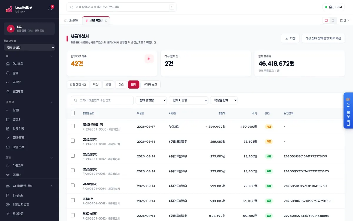Switch to the 대시보드 tab

tap(71, 21)
